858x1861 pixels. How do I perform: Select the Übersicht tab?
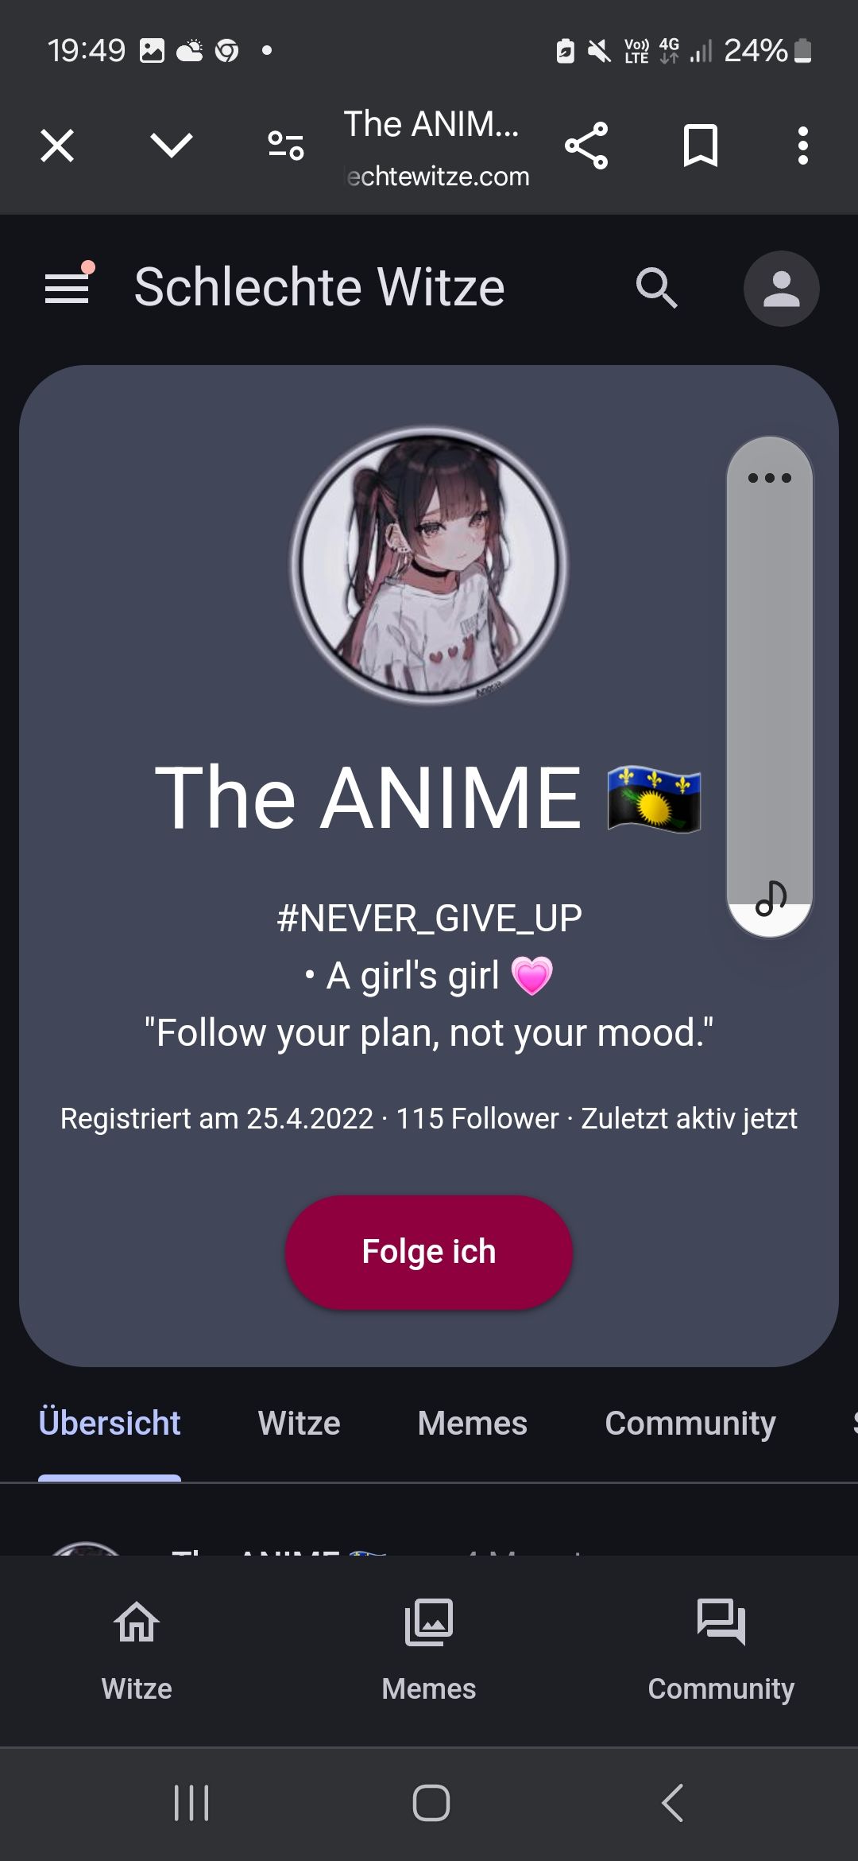[x=110, y=1423]
